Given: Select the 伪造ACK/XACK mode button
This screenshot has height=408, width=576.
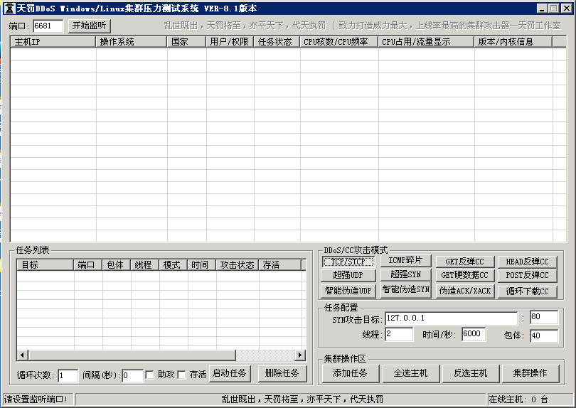Looking at the screenshot, I should pyautogui.click(x=465, y=291).
